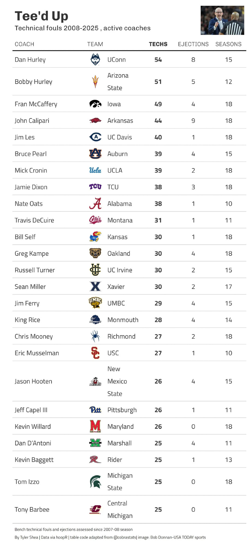Select the John Calipari row name
This screenshot has height=547, width=250.
[x=32, y=121]
